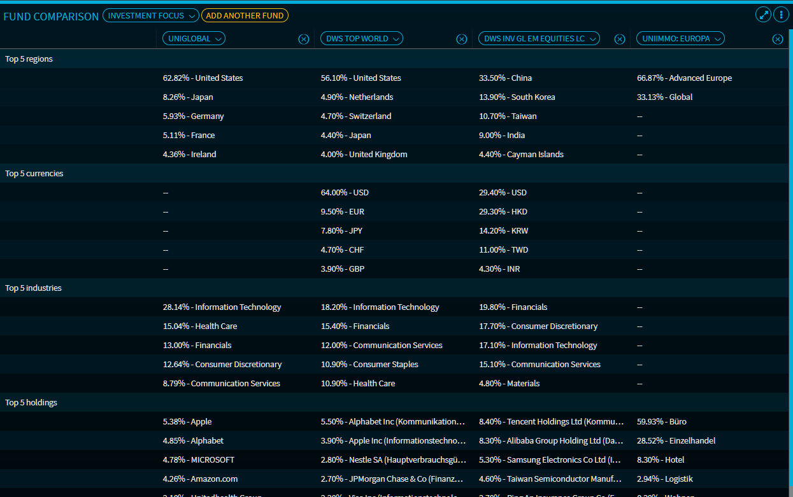This screenshot has height=497, width=793.
Task: Remove DWS INV GL EM EQUITIES LC column
Action: tap(620, 39)
